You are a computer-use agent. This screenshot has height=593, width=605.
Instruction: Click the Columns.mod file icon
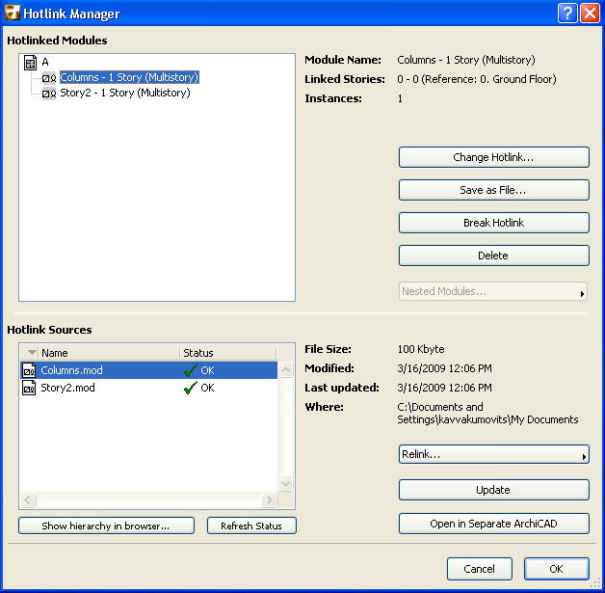pyautogui.click(x=29, y=370)
